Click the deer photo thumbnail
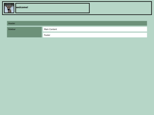This screenshot has width=154, height=115. 9,8
